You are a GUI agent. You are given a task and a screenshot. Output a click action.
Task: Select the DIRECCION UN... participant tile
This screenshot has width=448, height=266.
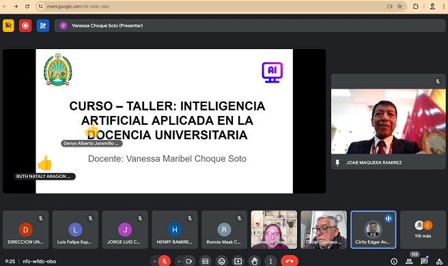tap(25, 230)
